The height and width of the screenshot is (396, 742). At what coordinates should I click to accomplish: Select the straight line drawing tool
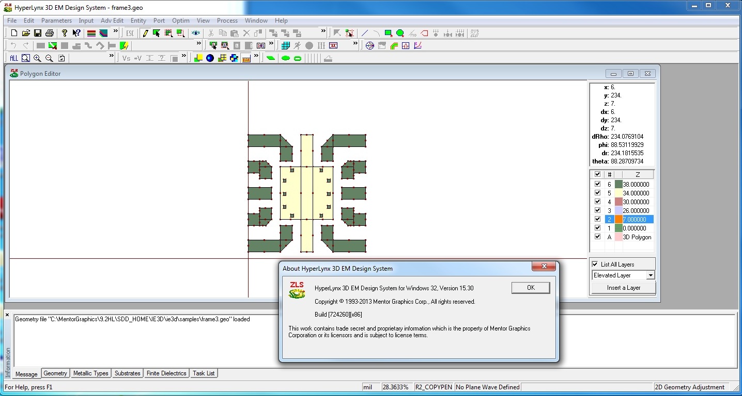365,33
